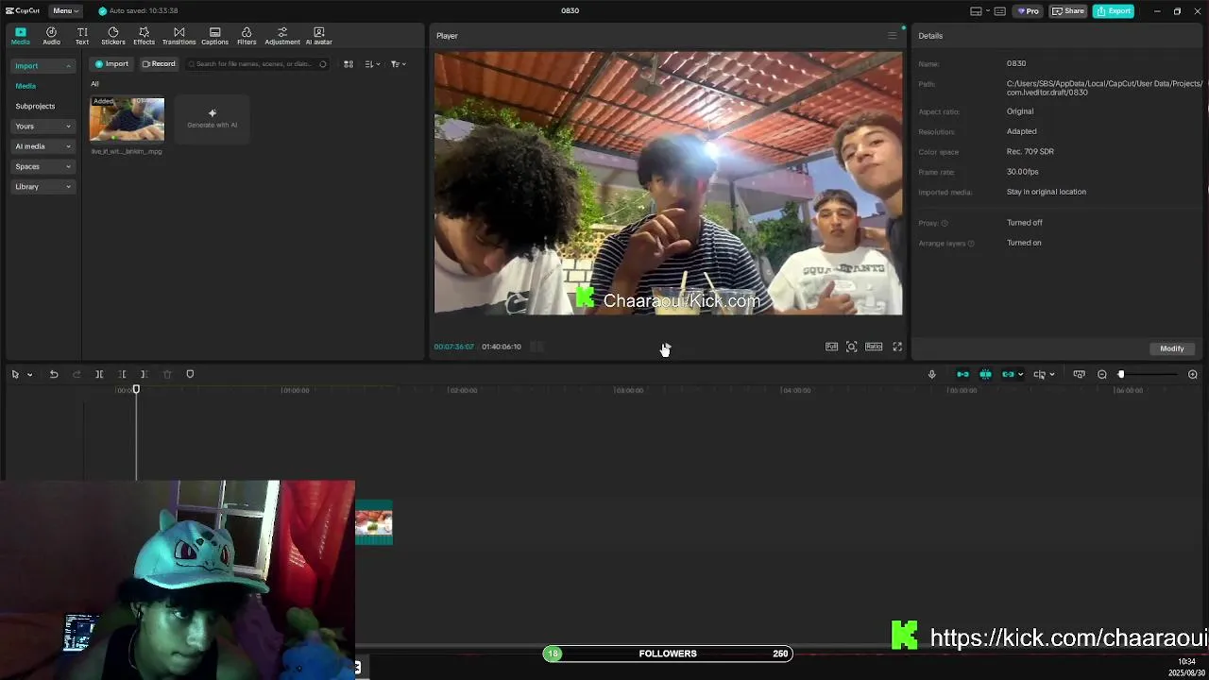Click the Pro upgrade button

pyautogui.click(x=1028, y=11)
